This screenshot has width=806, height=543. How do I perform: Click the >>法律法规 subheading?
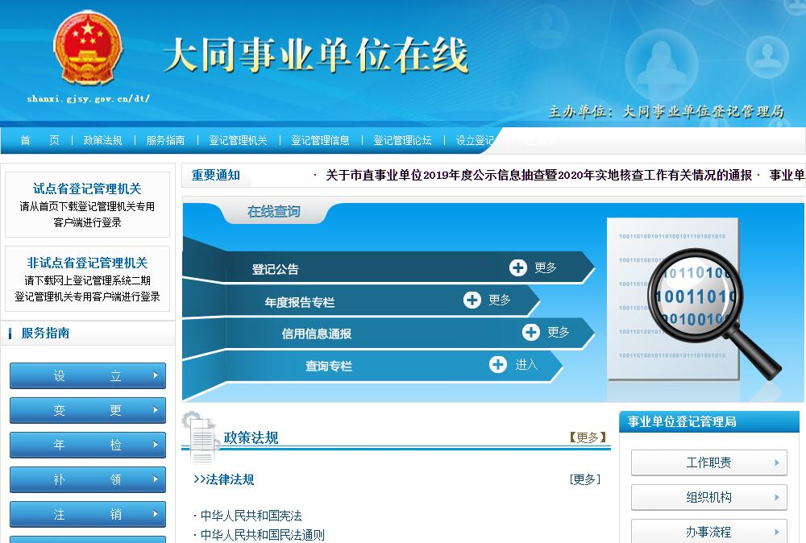(223, 479)
